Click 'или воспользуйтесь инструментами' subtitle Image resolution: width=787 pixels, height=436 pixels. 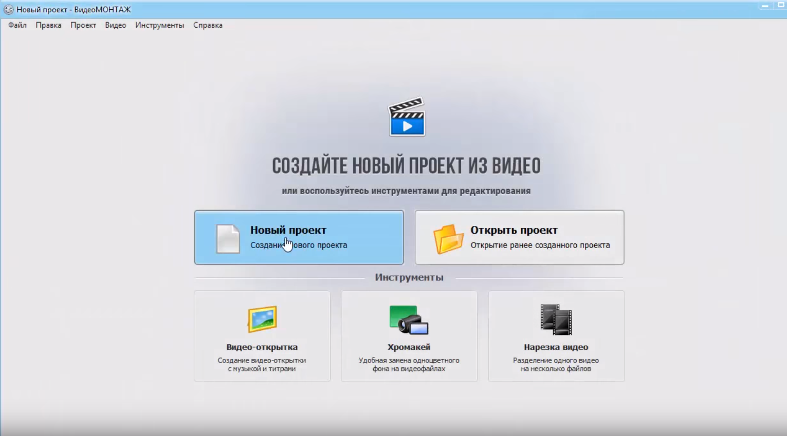tap(406, 191)
